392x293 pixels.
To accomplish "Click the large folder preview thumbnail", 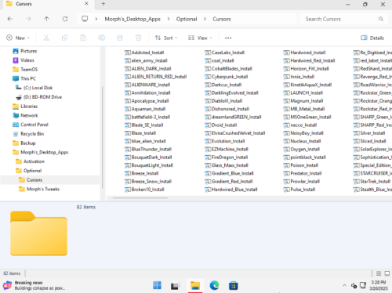I will coord(38,233).
